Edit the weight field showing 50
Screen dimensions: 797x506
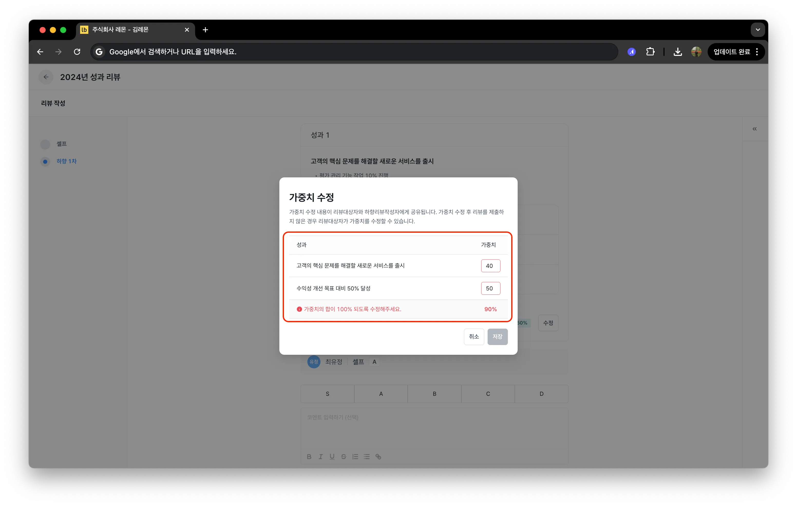point(490,288)
